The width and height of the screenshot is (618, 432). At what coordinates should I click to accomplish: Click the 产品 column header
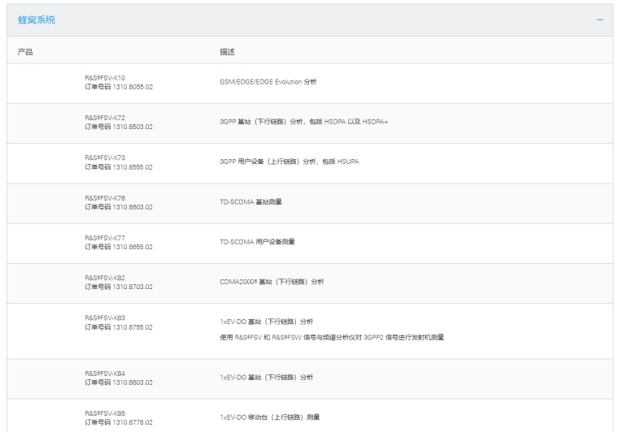(x=25, y=52)
